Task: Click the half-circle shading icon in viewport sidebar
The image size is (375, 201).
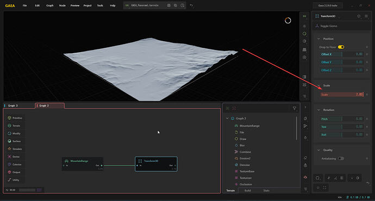Action: tap(304, 41)
